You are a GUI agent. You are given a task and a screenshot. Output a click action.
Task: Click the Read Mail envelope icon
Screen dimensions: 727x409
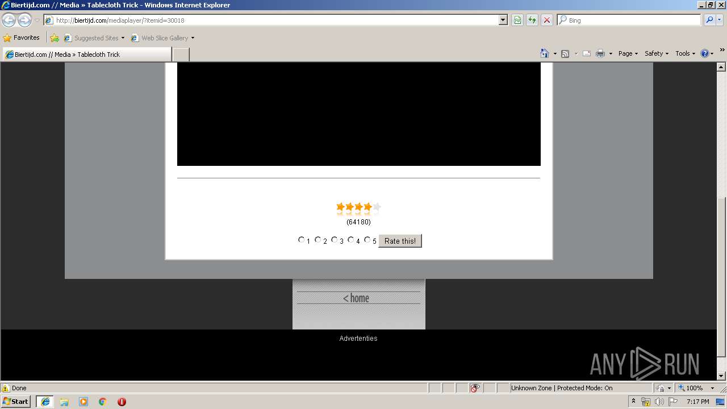(x=587, y=53)
